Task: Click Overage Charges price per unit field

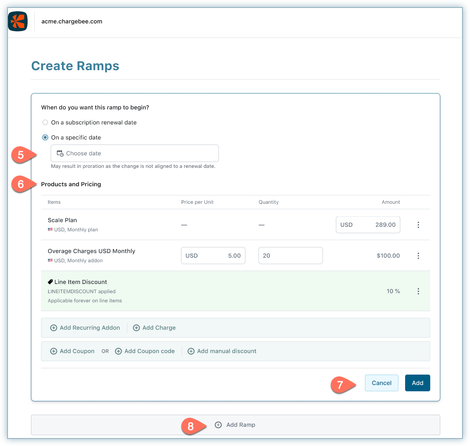Action: click(213, 256)
